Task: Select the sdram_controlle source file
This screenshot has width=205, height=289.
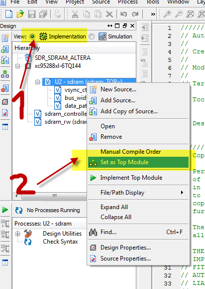Action: (x=66, y=114)
